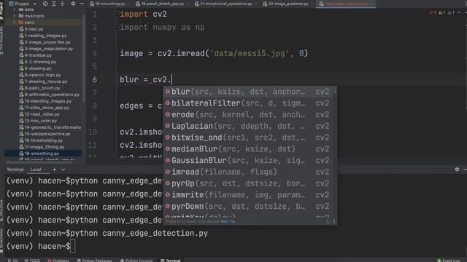Open 4-trackbar.py in project tree
The image size is (467, 262).
pos(36,55)
